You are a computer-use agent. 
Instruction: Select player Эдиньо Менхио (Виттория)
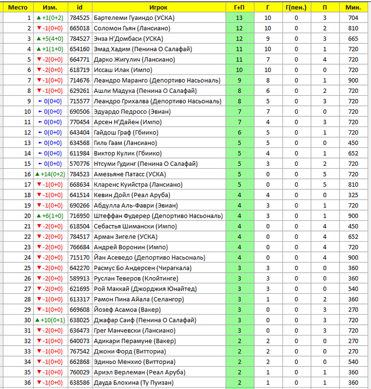(x=135, y=362)
